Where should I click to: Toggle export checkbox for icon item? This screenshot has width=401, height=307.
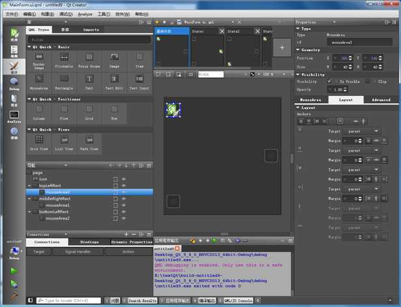[x=115, y=179]
